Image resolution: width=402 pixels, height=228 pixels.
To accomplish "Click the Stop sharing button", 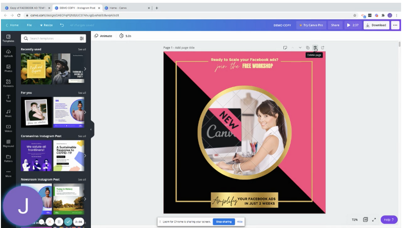I will click(224, 221).
